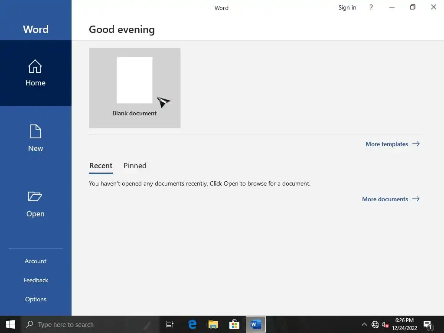Open Task View on the taskbar

(170, 324)
